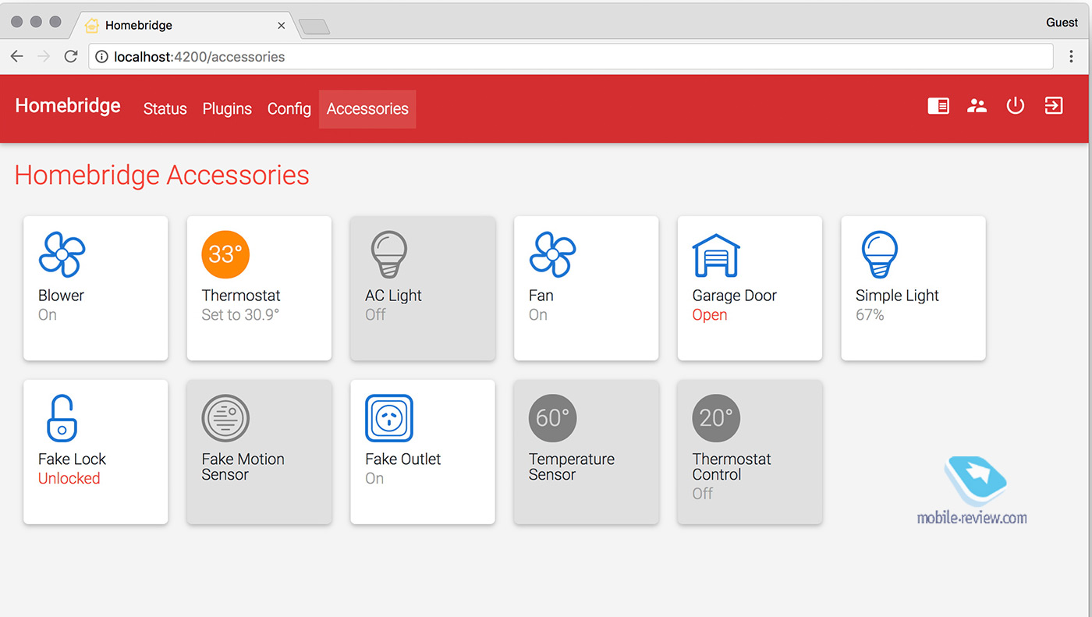This screenshot has width=1092, height=617.
Task: Click the 'Homebridge Accessories' heading
Action: 162,175
